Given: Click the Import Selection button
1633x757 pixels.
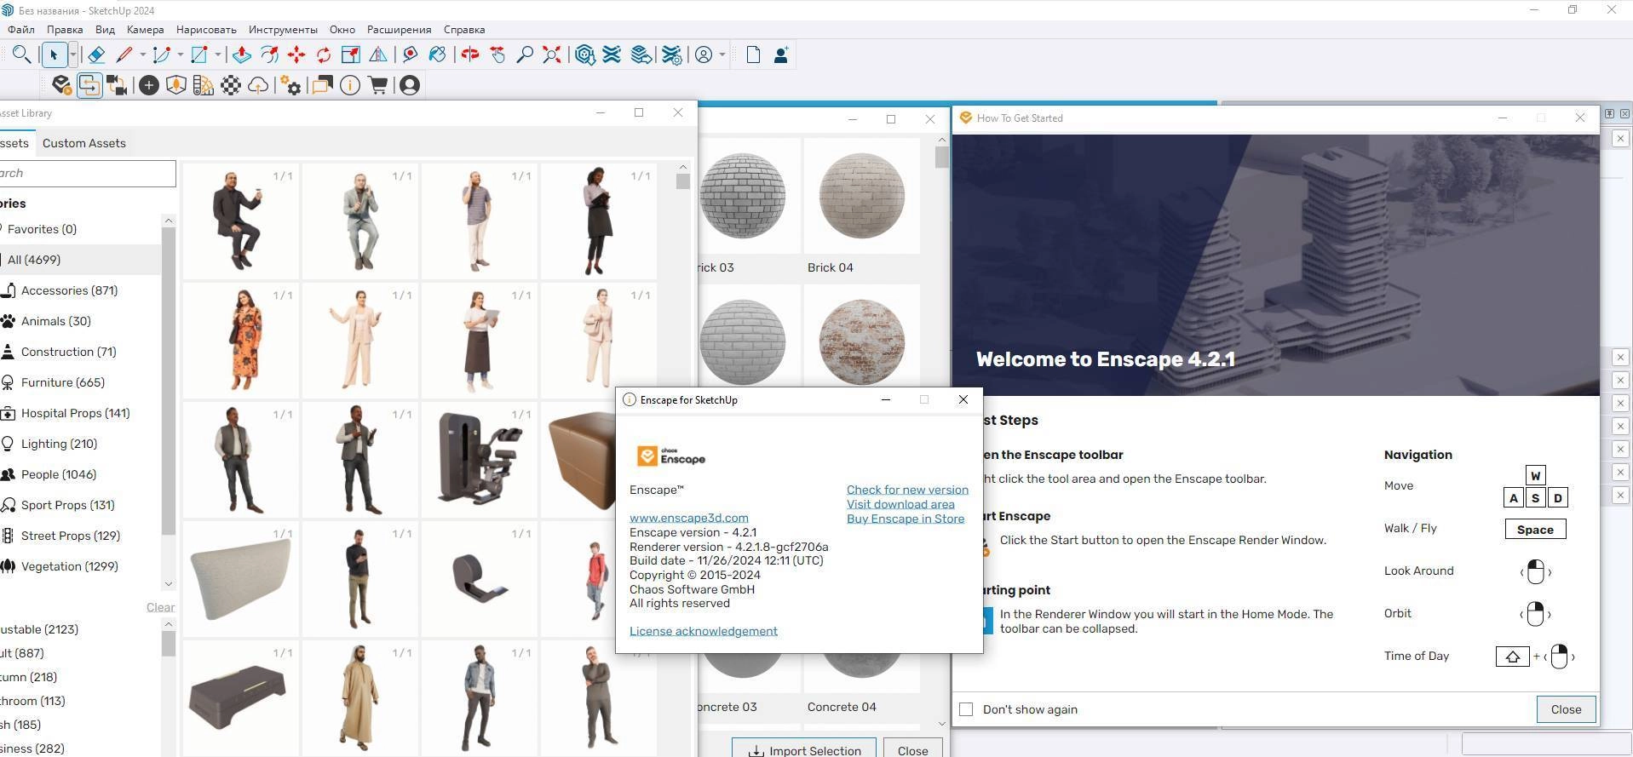Looking at the screenshot, I should tap(804, 750).
